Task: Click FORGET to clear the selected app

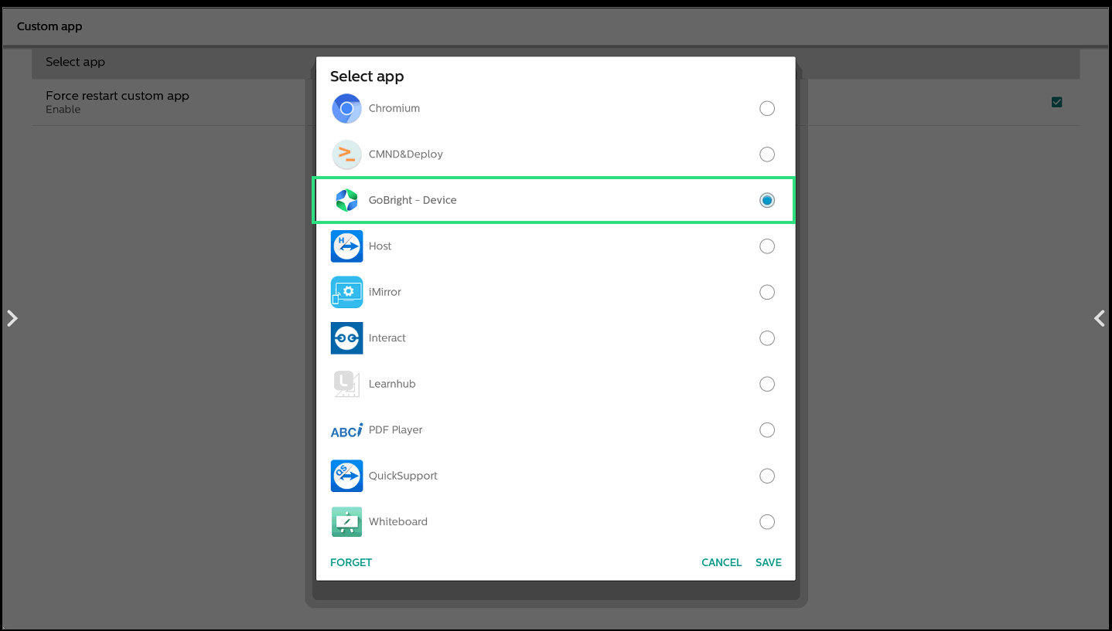Action: tap(351, 562)
